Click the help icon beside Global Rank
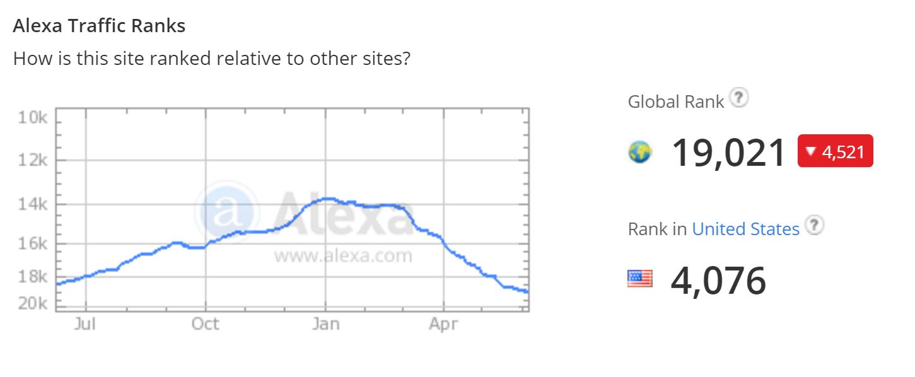This screenshot has width=915, height=377. (738, 98)
